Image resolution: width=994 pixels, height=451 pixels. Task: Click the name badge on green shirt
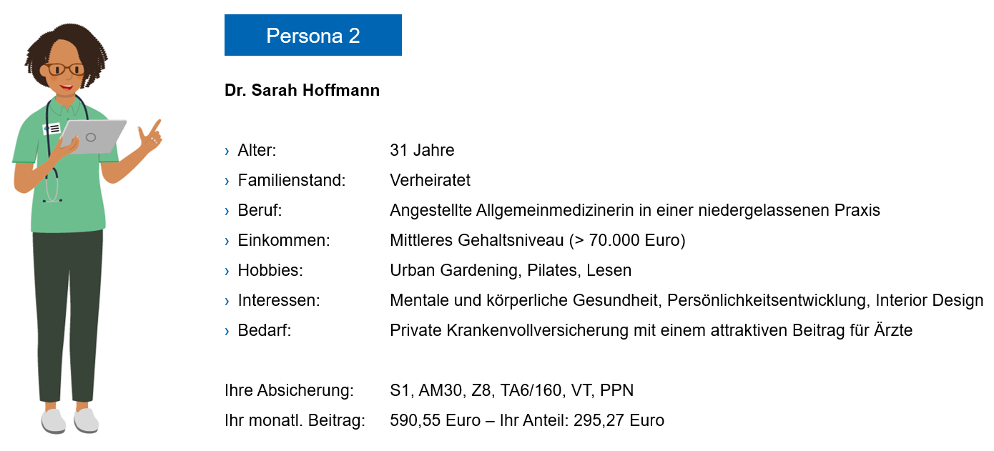51,129
